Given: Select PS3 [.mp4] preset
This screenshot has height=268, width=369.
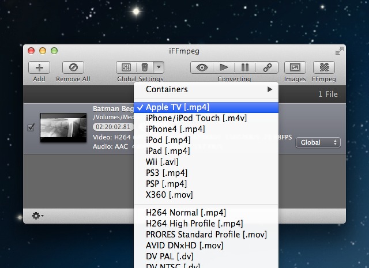Looking at the screenshot, I should pyautogui.click(x=206, y=173).
